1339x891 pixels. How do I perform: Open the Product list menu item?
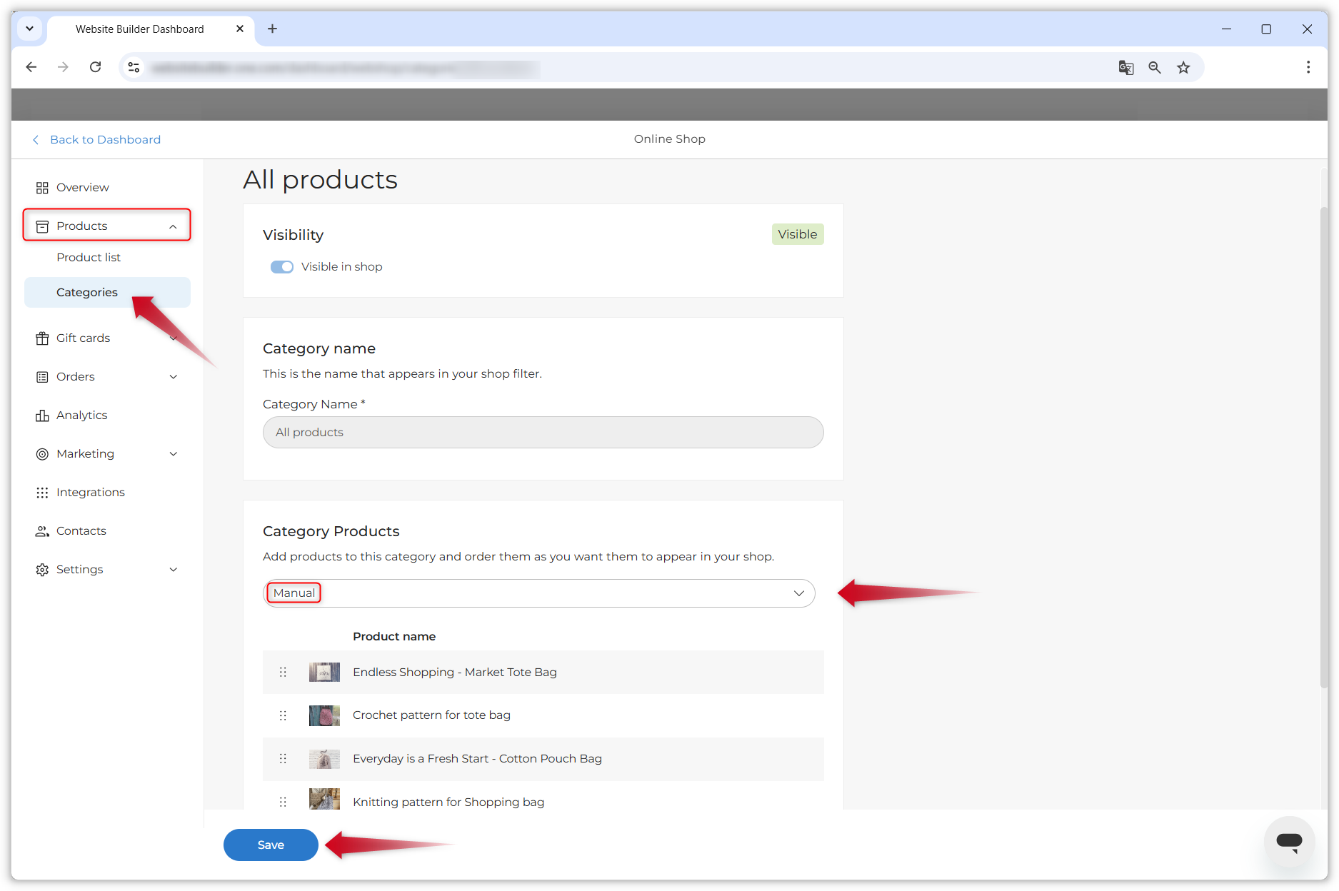pos(89,258)
